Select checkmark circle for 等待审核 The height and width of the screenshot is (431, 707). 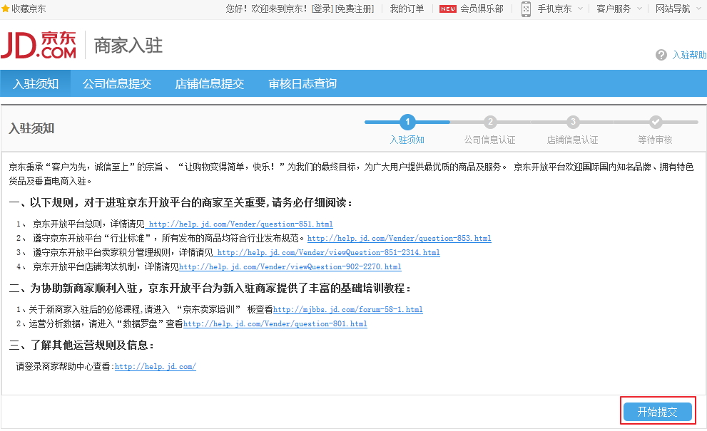pos(656,122)
